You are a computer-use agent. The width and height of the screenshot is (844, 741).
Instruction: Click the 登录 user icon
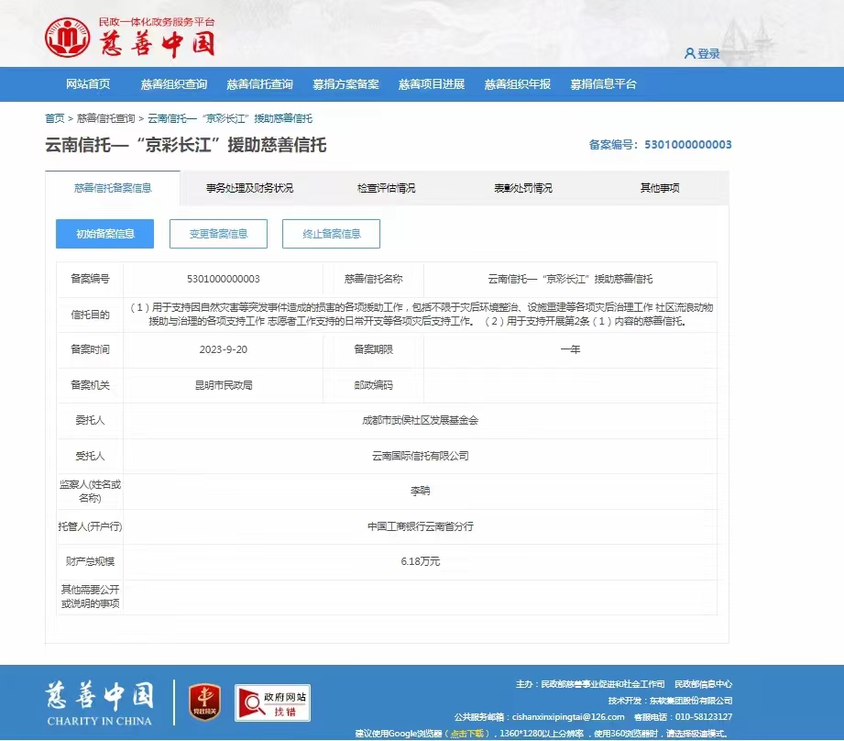tap(689, 53)
